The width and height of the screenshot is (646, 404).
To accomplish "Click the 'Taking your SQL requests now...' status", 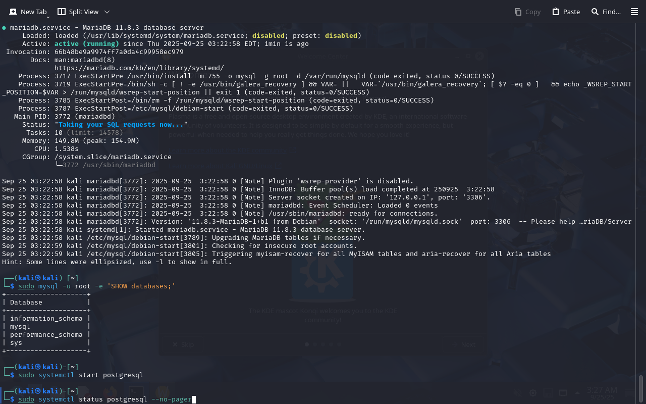I will [123, 125].
